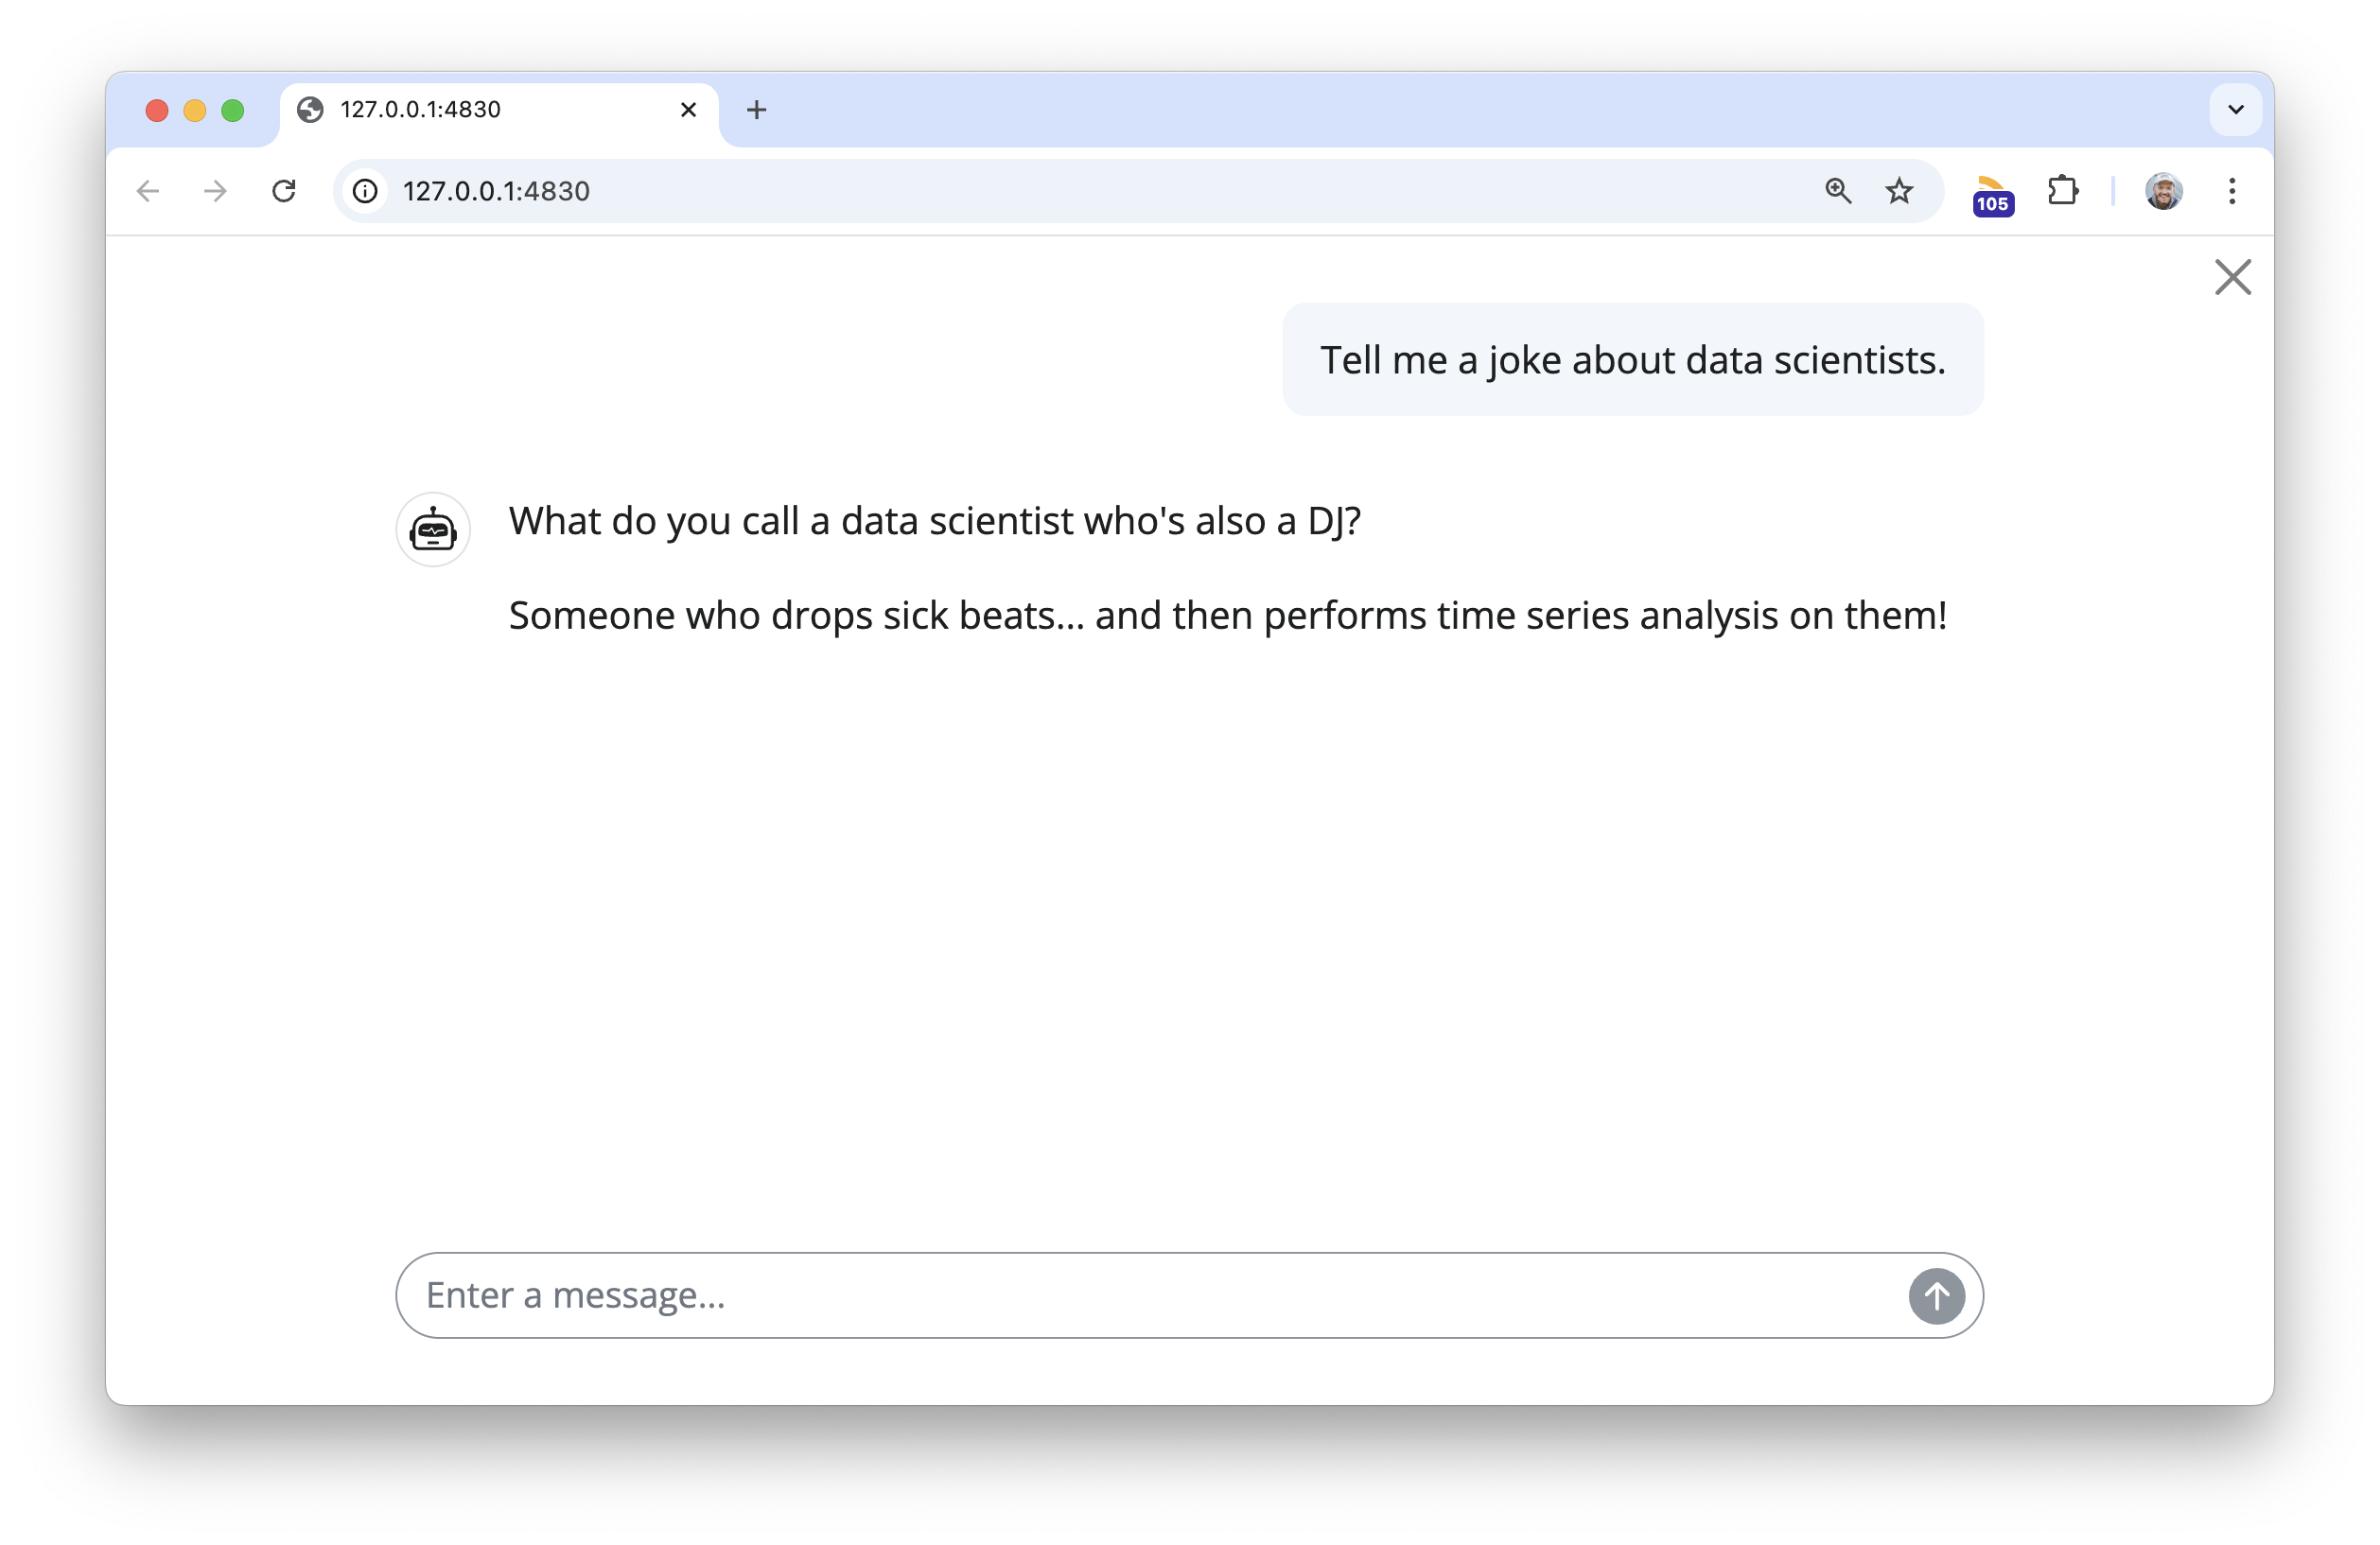The image size is (2380, 1545).
Task: Close the chat with the X icon
Action: coord(2232,277)
